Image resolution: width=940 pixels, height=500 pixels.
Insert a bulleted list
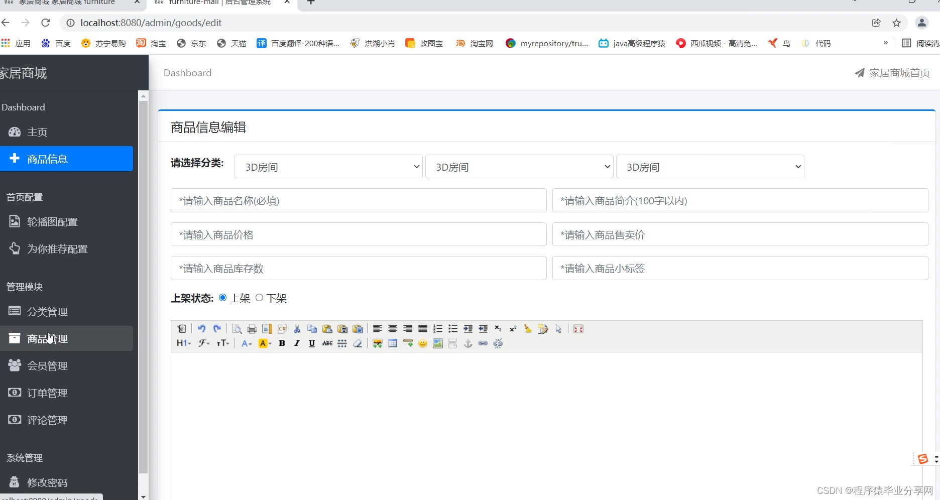pos(453,329)
